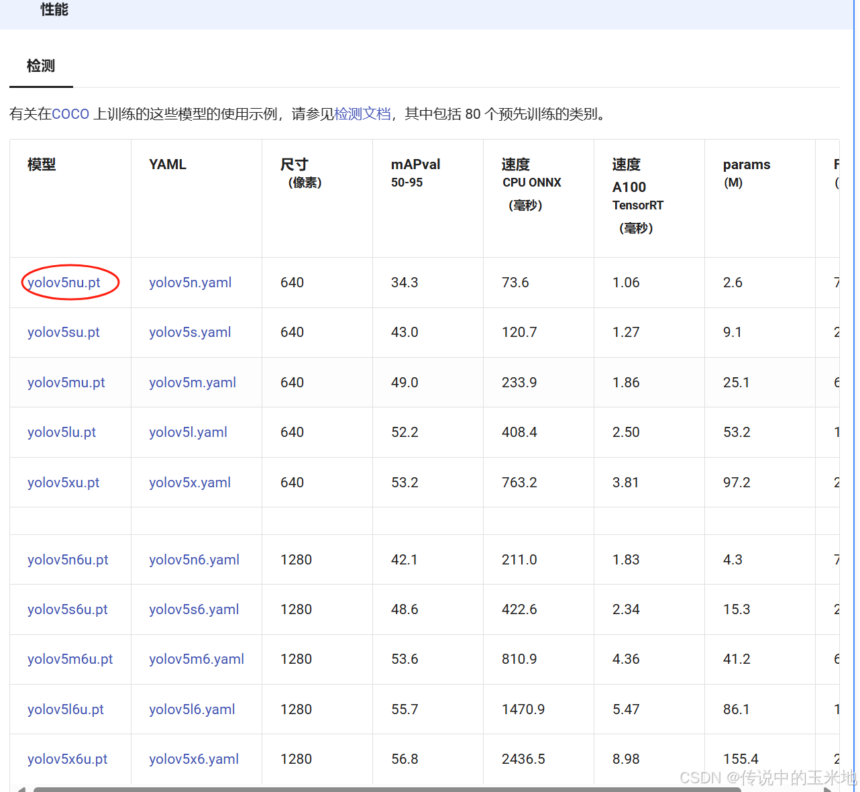Select the 检测 tab
Image resolution: width=860 pixels, height=792 pixels.
click(41, 66)
